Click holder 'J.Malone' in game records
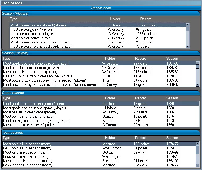 109,108
